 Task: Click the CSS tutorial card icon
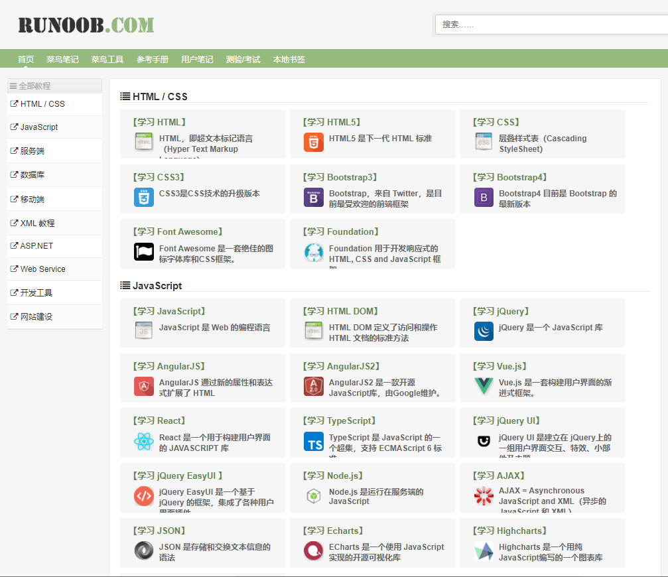pos(484,142)
